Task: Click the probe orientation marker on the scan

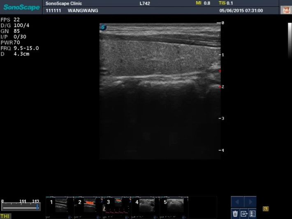Action: tap(103, 28)
